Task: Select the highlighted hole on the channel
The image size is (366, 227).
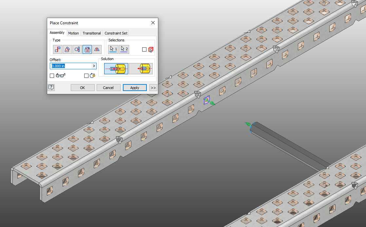Action: 206,100
